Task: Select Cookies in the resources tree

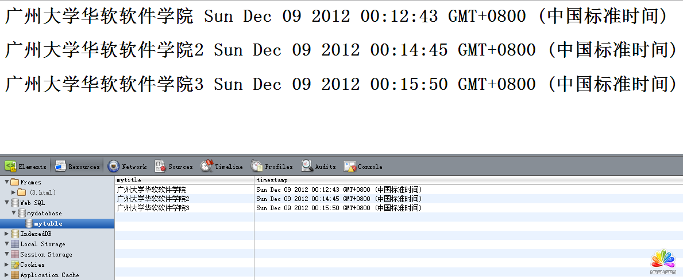Action: click(32, 265)
